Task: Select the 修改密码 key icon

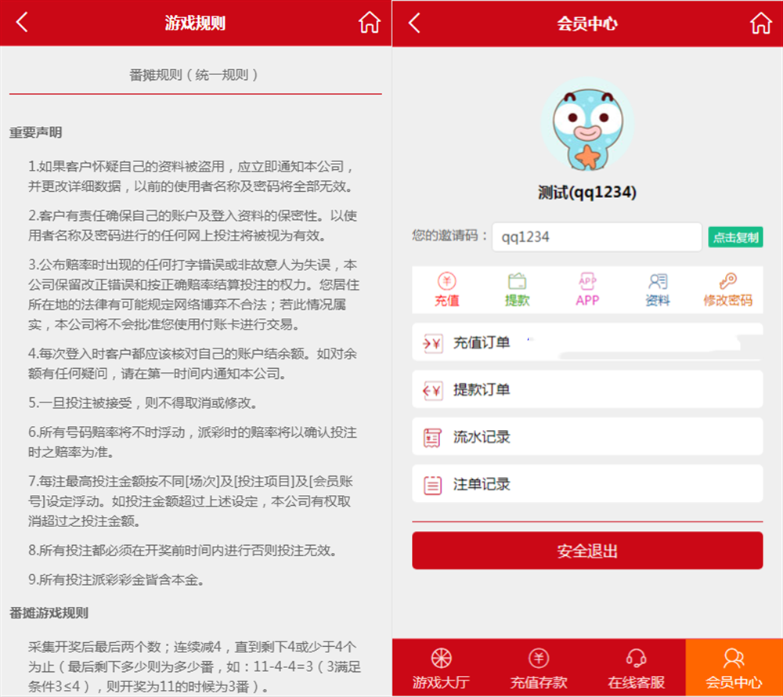Action: (x=727, y=290)
